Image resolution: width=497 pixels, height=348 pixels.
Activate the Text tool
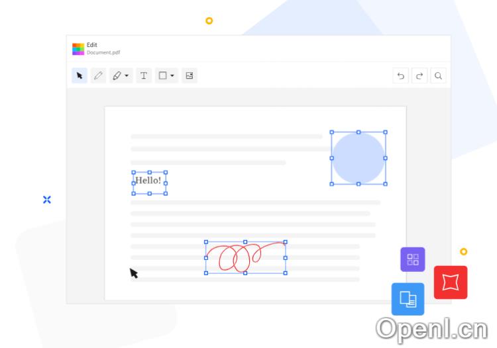(144, 75)
